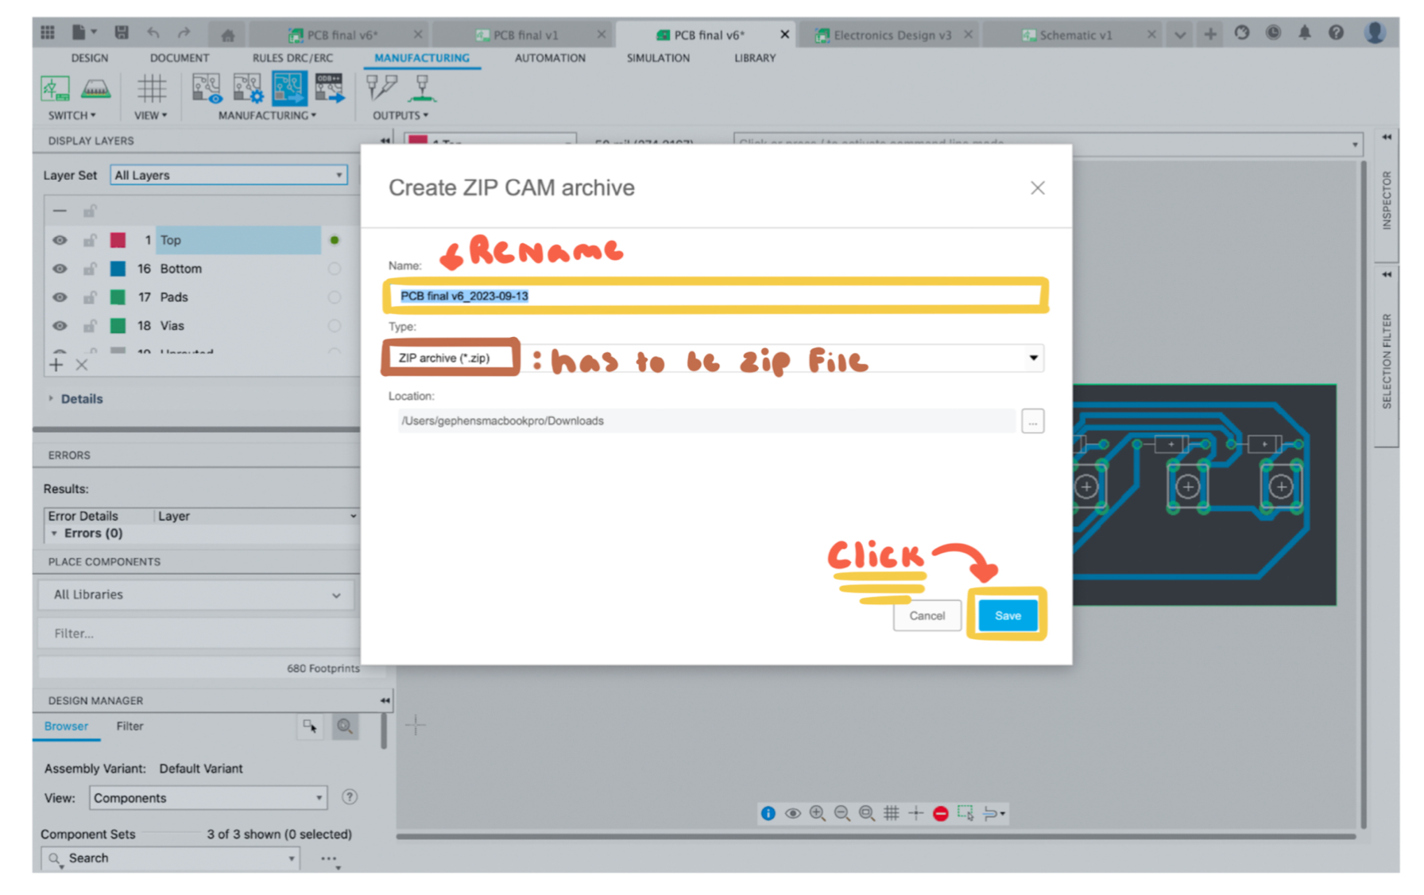Open the Design Manager zoom-to-selection magnifier icon

(345, 726)
